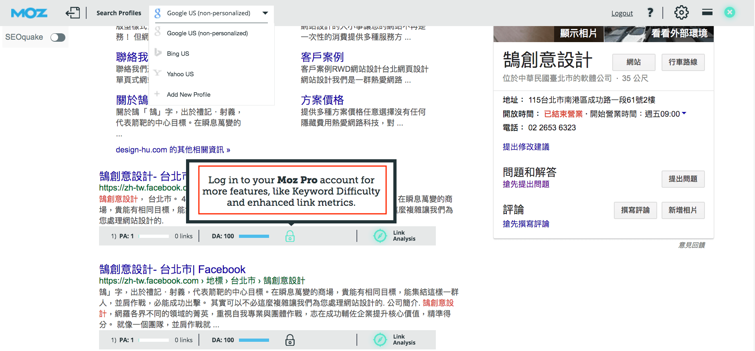
Task: Open the 關於鴿 sitelink
Action: tap(132, 100)
